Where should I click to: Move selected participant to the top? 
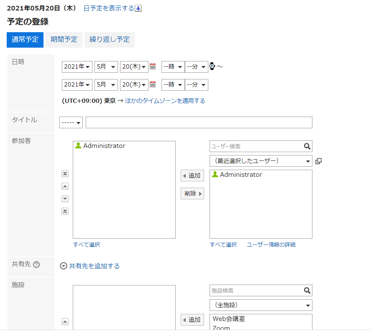(65, 174)
